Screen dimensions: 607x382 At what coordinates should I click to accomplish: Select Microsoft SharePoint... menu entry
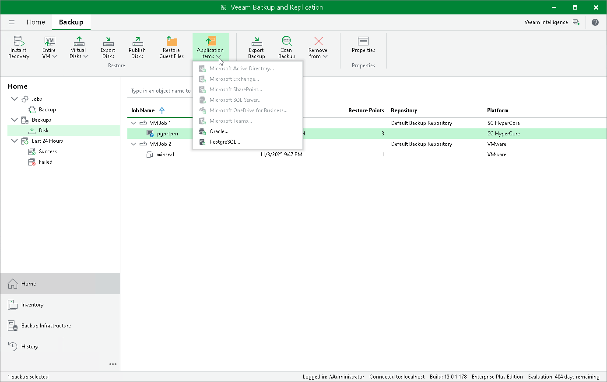pyautogui.click(x=248, y=89)
